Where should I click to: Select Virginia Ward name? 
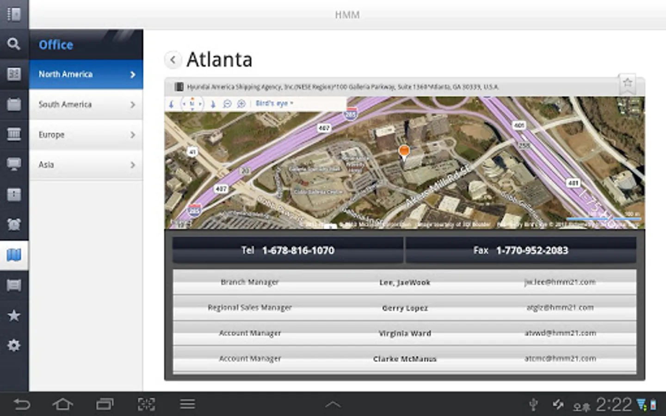(405, 333)
